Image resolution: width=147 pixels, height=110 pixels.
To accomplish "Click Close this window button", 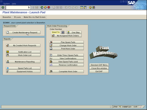I will click(99, 68).
